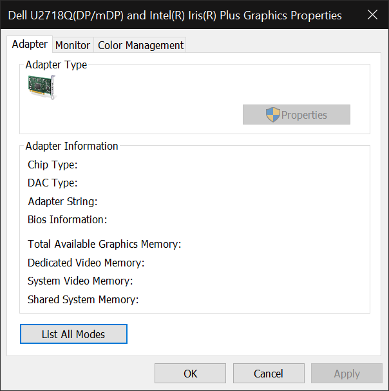389x391 pixels.
Task: Confirm the dialog with OK
Action: click(x=191, y=374)
